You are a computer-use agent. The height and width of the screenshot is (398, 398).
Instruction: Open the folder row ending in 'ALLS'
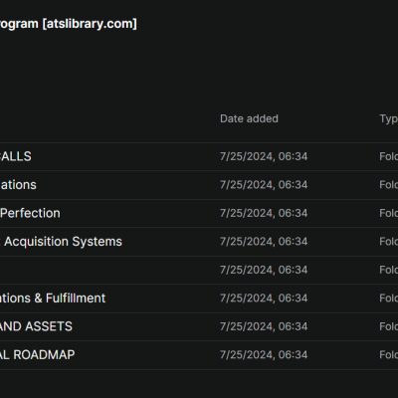tap(199, 156)
